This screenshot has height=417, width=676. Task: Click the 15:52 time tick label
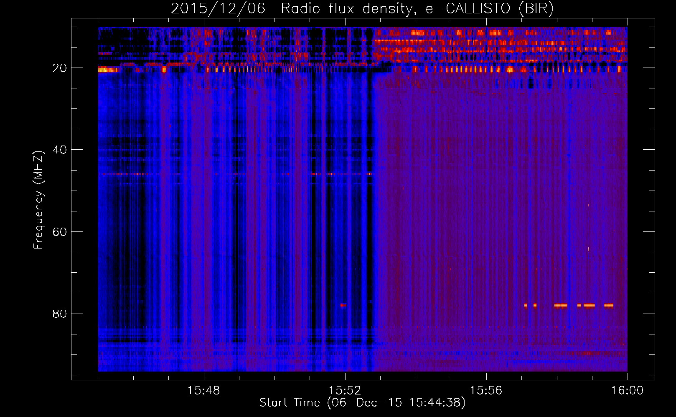coord(345,391)
